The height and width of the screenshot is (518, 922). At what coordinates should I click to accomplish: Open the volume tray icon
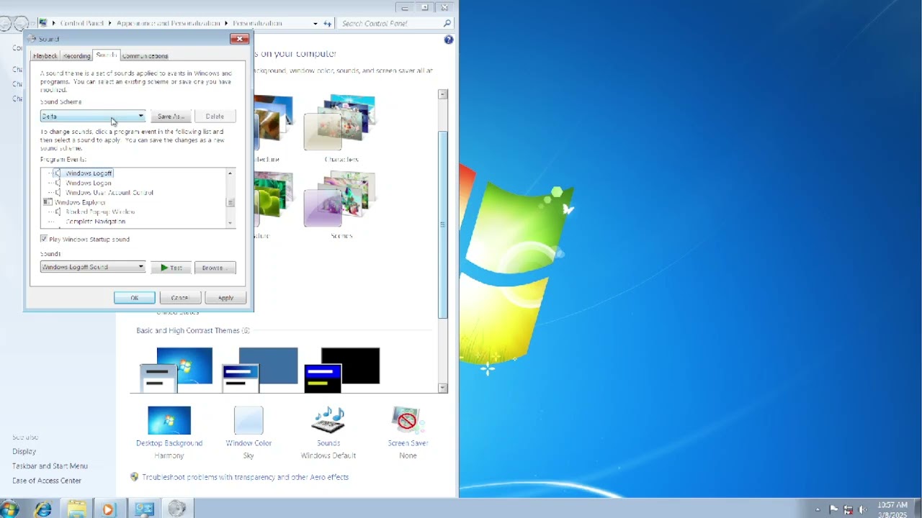point(863,509)
